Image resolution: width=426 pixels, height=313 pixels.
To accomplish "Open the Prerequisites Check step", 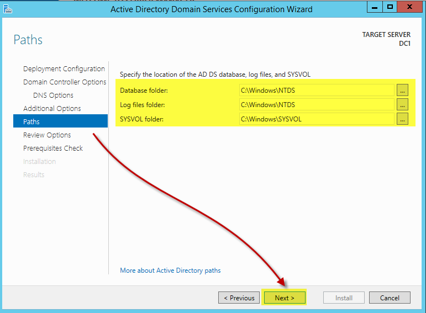I will 53,148.
